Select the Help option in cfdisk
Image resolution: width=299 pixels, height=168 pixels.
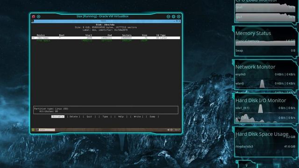tap(121, 117)
